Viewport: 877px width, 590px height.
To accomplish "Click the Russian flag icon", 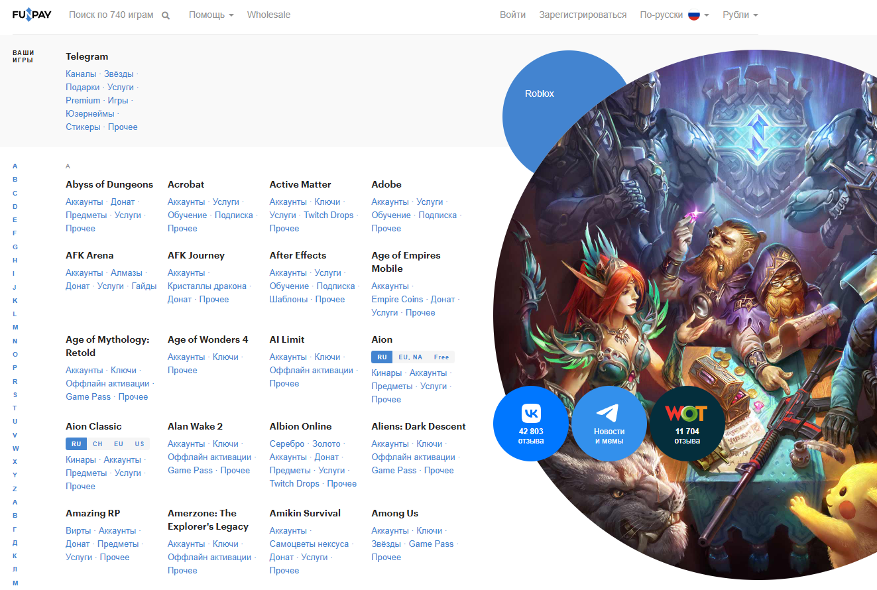I will pyautogui.click(x=693, y=15).
